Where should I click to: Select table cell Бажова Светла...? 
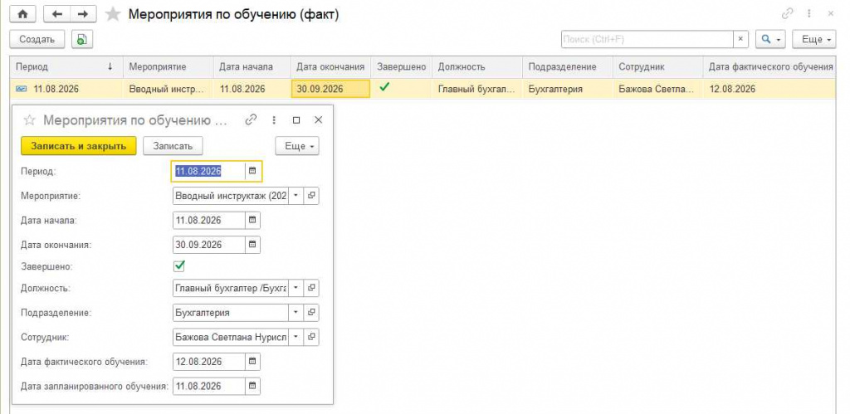pyautogui.click(x=657, y=89)
